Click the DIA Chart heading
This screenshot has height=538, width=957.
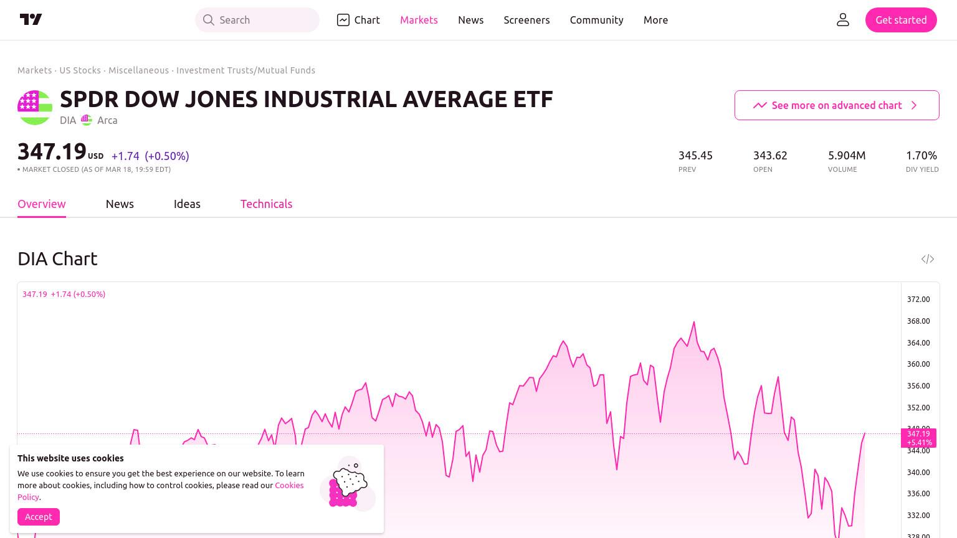tap(57, 258)
